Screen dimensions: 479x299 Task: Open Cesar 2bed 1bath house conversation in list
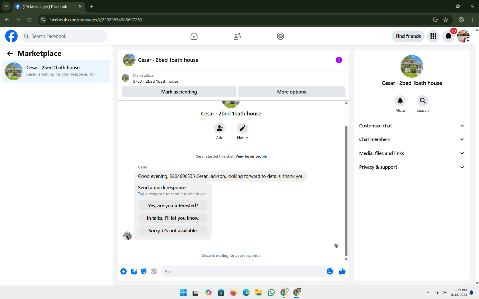[x=56, y=71]
